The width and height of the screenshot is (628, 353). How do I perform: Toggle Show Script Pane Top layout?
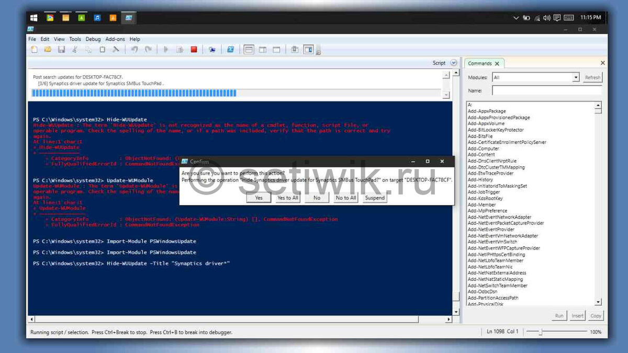pos(248,49)
